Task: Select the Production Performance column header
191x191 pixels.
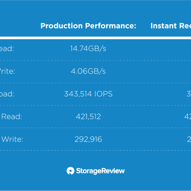Action: pyautogui.click(x=88, y=26)
